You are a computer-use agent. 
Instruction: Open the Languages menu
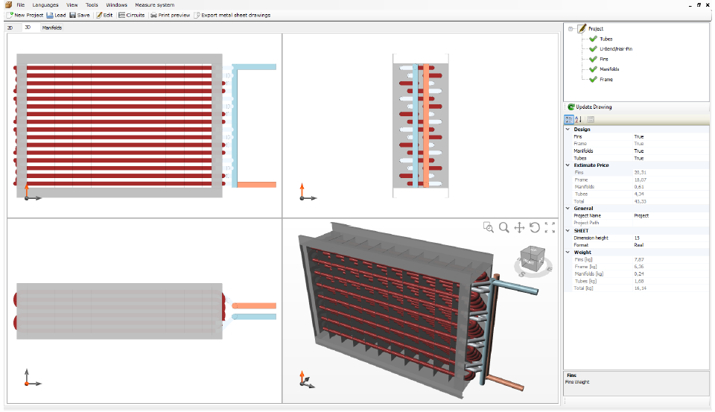[45, 4]
